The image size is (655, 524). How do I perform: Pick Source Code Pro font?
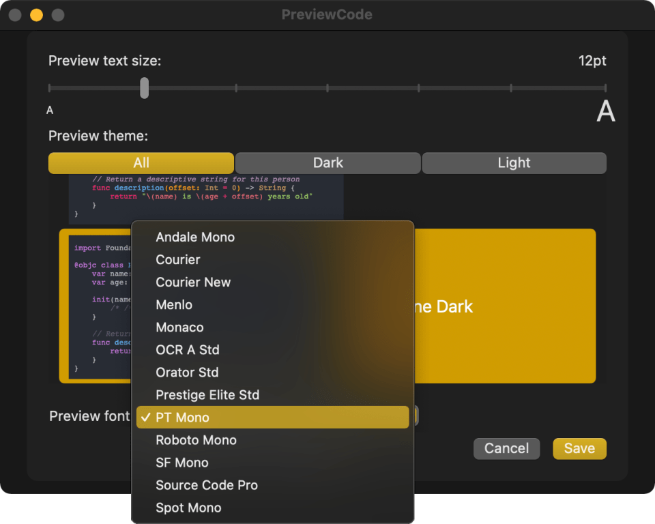207,485
